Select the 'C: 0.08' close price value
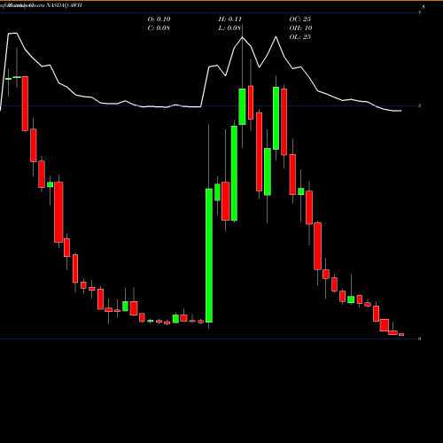Screen dimensions: 443x443 159,28
